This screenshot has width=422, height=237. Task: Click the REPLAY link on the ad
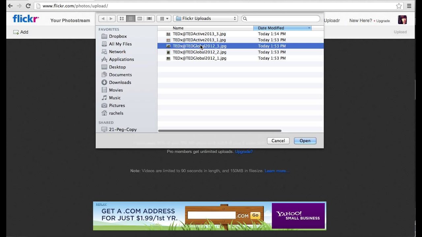point(101,204)
